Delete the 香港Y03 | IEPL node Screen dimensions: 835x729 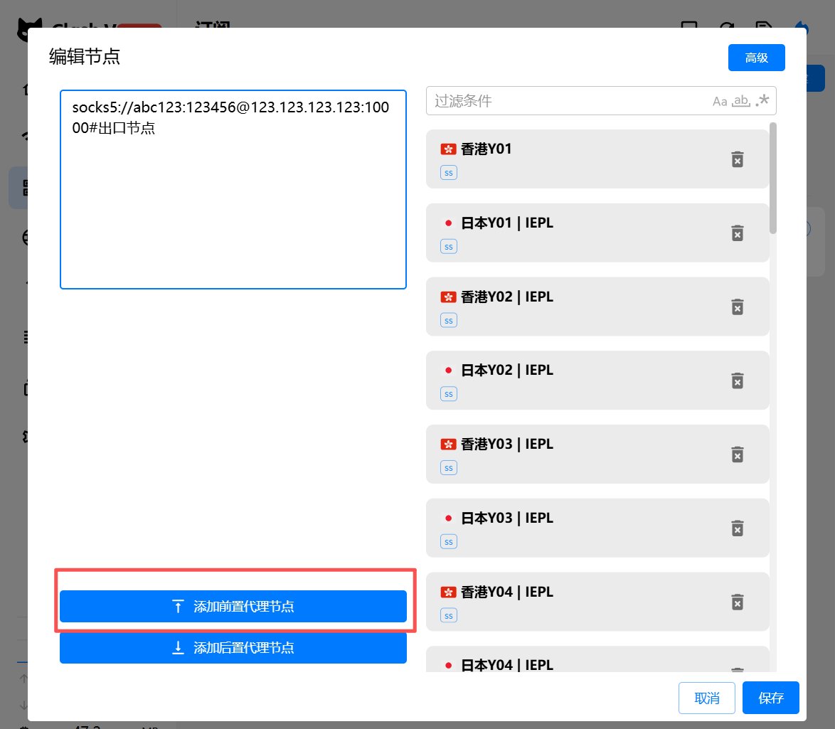click(x=737, y=454)
